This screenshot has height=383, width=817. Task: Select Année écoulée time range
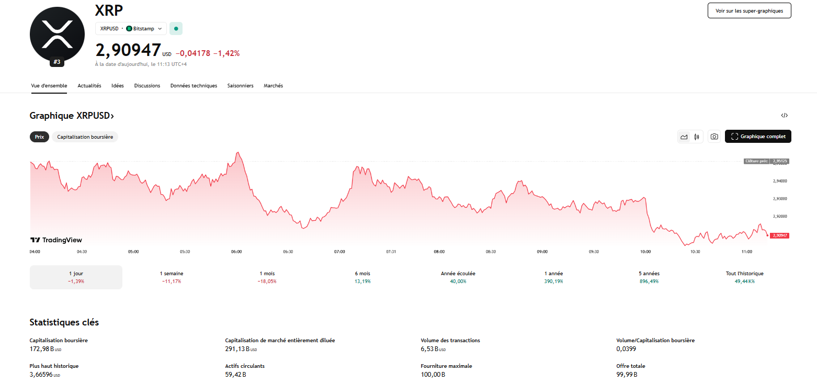tap(458, 277)
